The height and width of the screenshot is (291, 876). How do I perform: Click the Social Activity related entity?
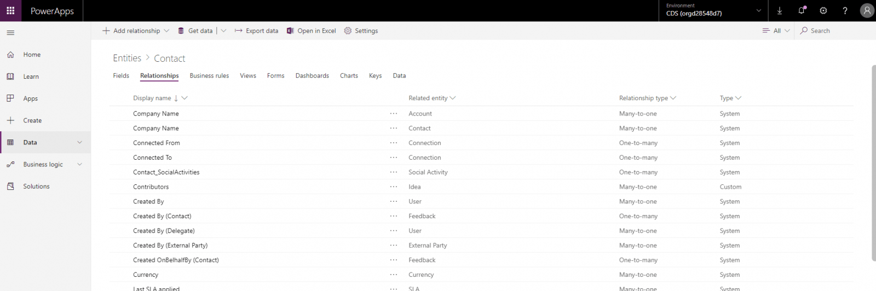tap(428, 172)
